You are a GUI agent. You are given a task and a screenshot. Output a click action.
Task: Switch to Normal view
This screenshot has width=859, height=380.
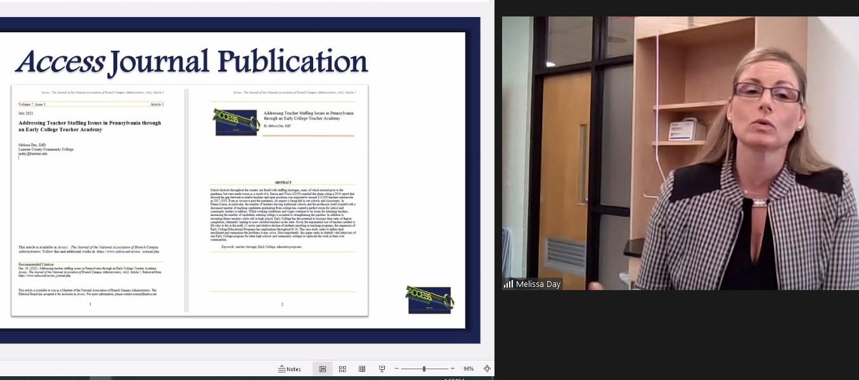pos(323,369)
